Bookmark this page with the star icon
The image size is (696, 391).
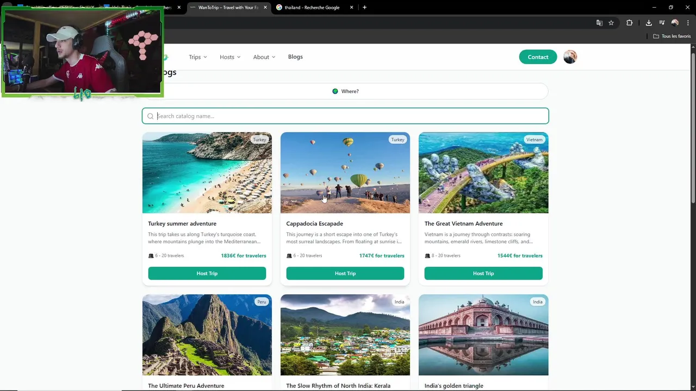coord(611,23)
